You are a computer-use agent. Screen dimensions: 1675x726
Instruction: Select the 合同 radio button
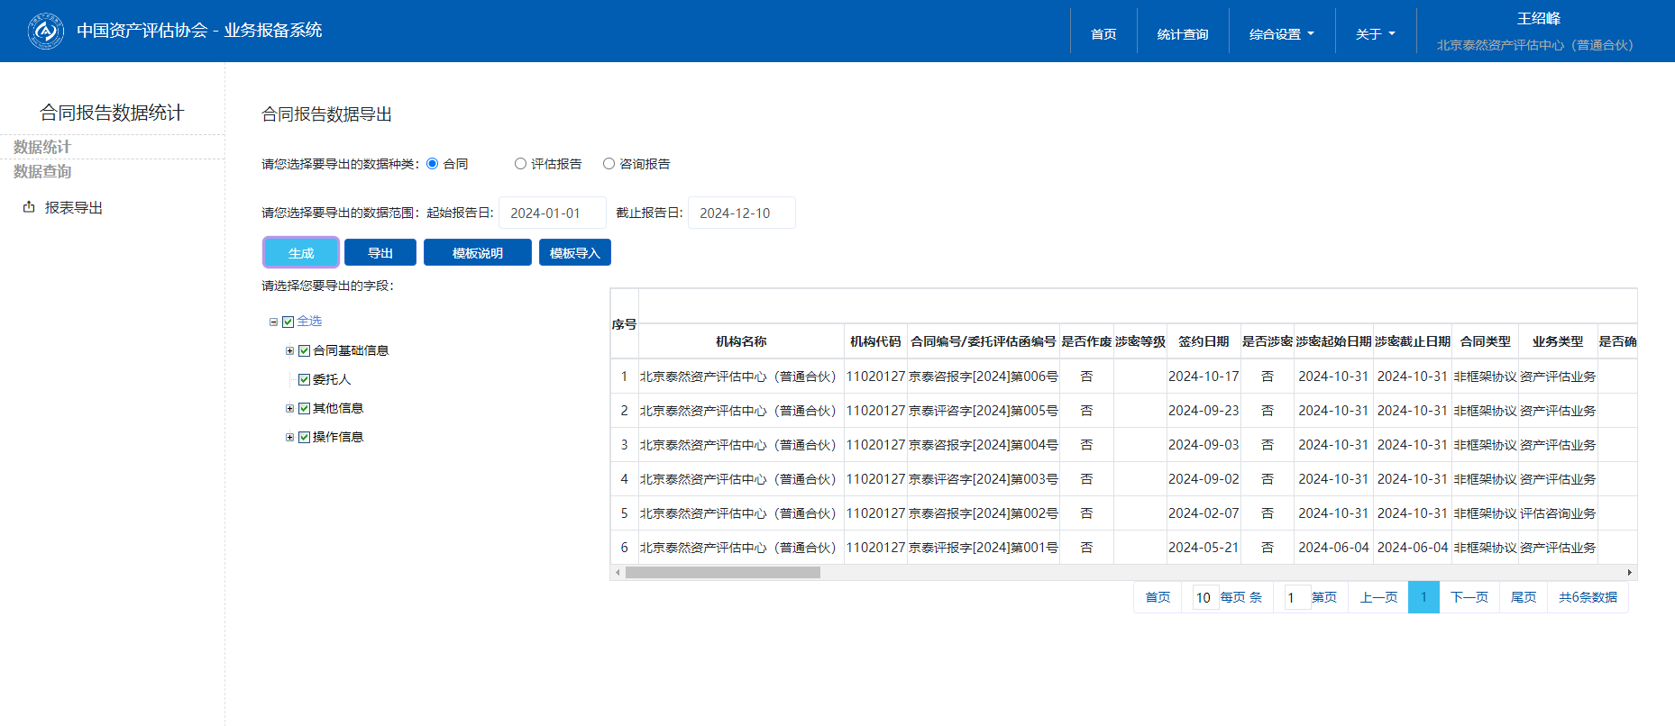coord(433,164)
